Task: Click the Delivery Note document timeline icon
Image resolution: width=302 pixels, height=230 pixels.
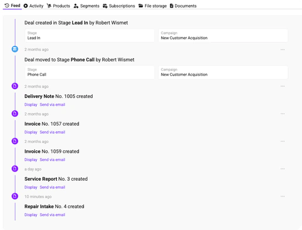Action: (15, 86)
